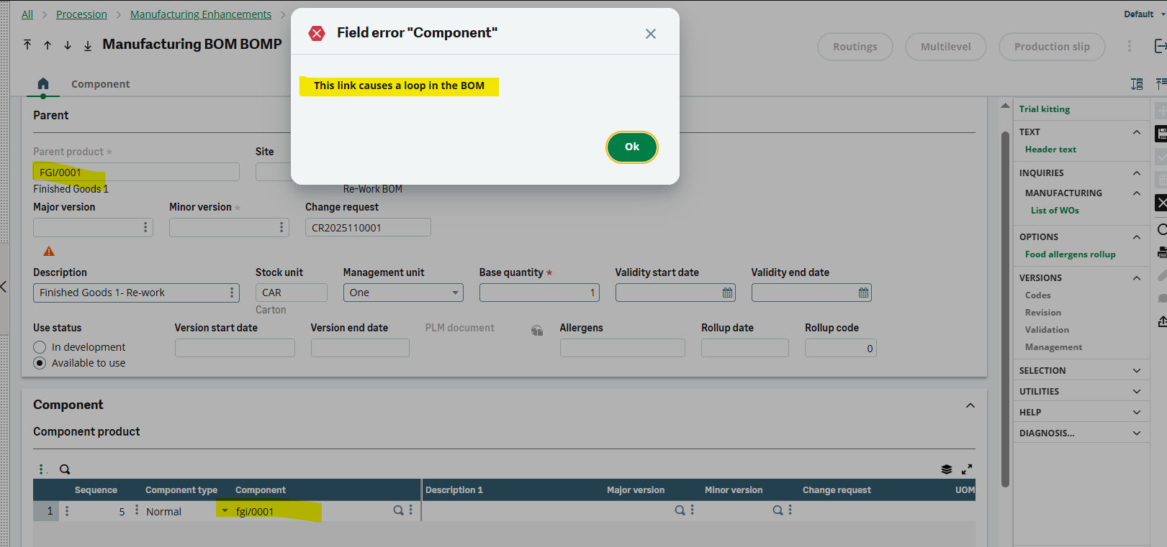Open Minor version field actions icon
Image resolution: width=1167 pixels, height=547 pixels.
point(281,227)
